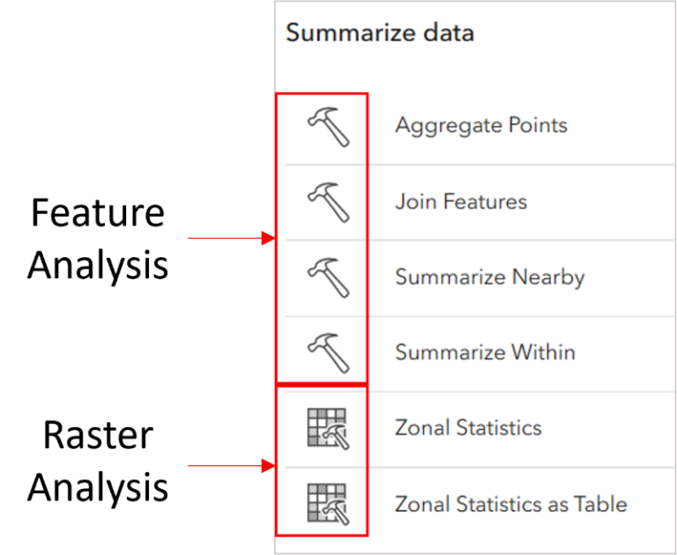Screen dimensions: 677x555
Task: Click the Summarize data section heading
Action: click(x=380, y=33)
